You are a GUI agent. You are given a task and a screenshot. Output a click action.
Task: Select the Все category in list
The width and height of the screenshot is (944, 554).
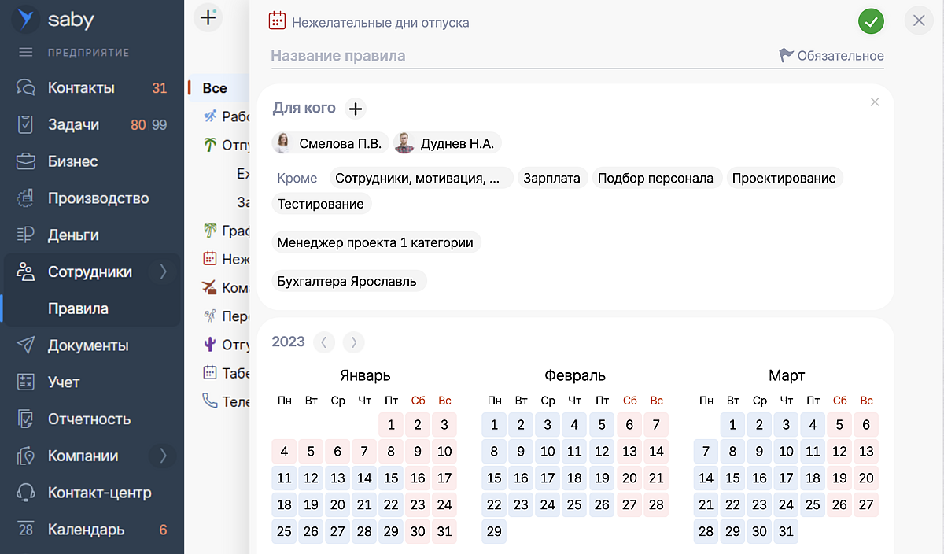[215, 88]
